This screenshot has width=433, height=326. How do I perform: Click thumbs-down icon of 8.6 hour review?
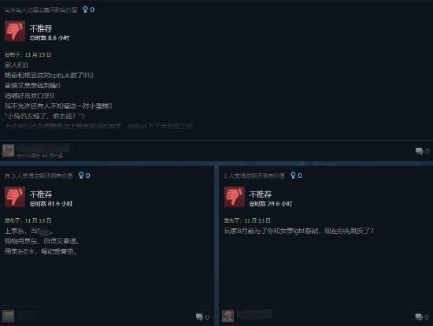(15, 31)
